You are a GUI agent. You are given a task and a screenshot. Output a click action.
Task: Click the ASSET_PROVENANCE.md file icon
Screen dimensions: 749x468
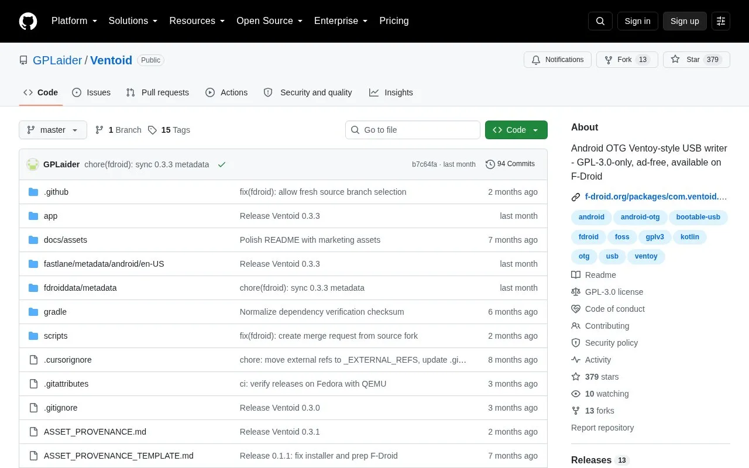[33, 432]
